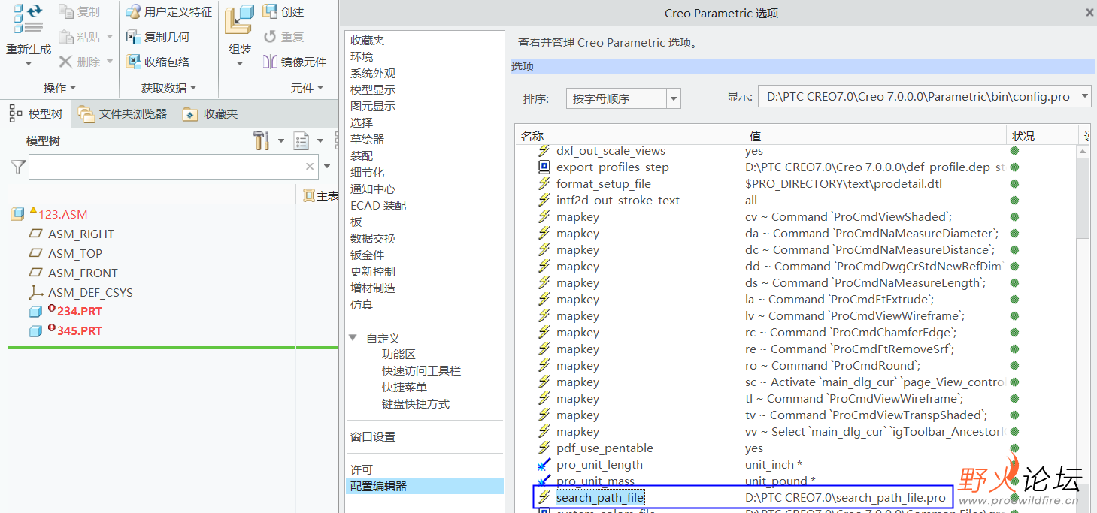Select 123.ASM assembly in model tree
1097x513 pixels.
click(62, 214)
